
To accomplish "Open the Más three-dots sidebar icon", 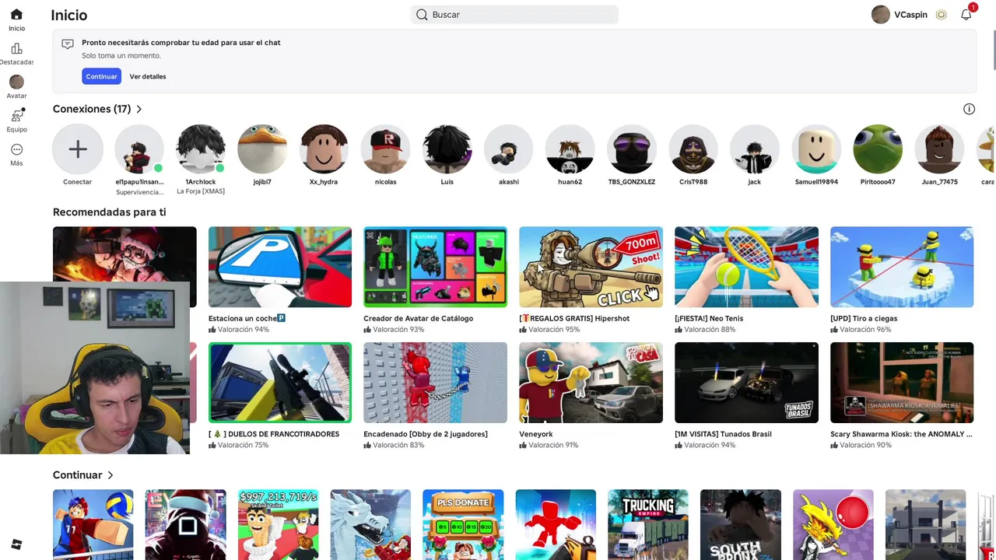I will pos(16,150).
